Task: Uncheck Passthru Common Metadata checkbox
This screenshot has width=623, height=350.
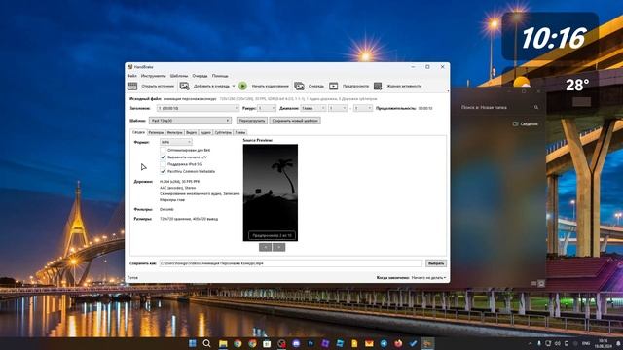Action: (x=163, y=171)
